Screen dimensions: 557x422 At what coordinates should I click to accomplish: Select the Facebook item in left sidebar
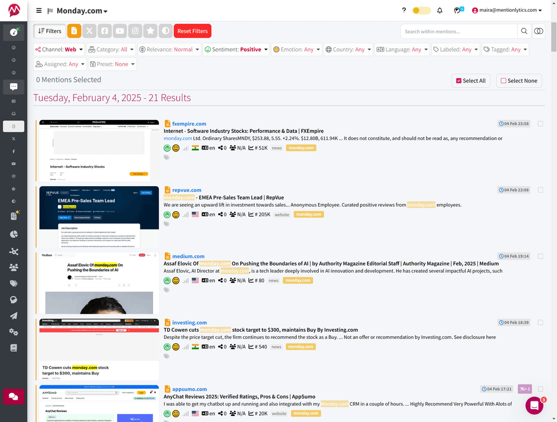[x=14, y=152]
